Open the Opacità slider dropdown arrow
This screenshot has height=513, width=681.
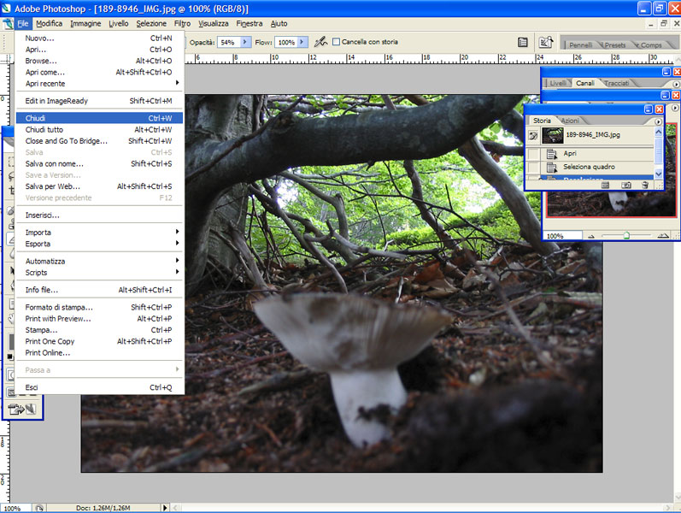coord(246,42)
